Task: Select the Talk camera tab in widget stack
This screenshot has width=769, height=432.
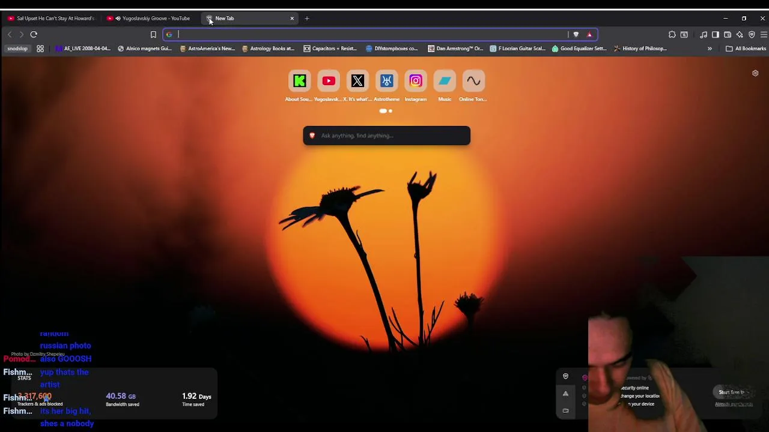Action: (x=565, y=410)
